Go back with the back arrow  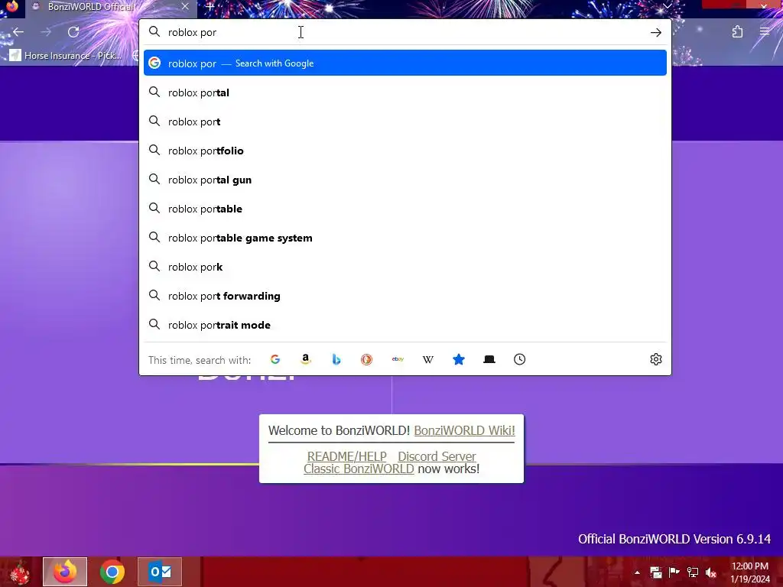coord(18,32)
